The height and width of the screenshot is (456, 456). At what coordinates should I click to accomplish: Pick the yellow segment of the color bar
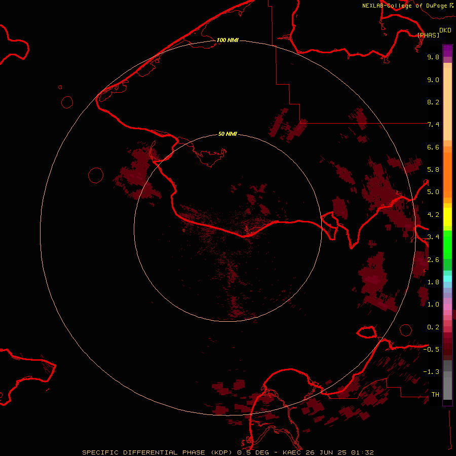447,217
